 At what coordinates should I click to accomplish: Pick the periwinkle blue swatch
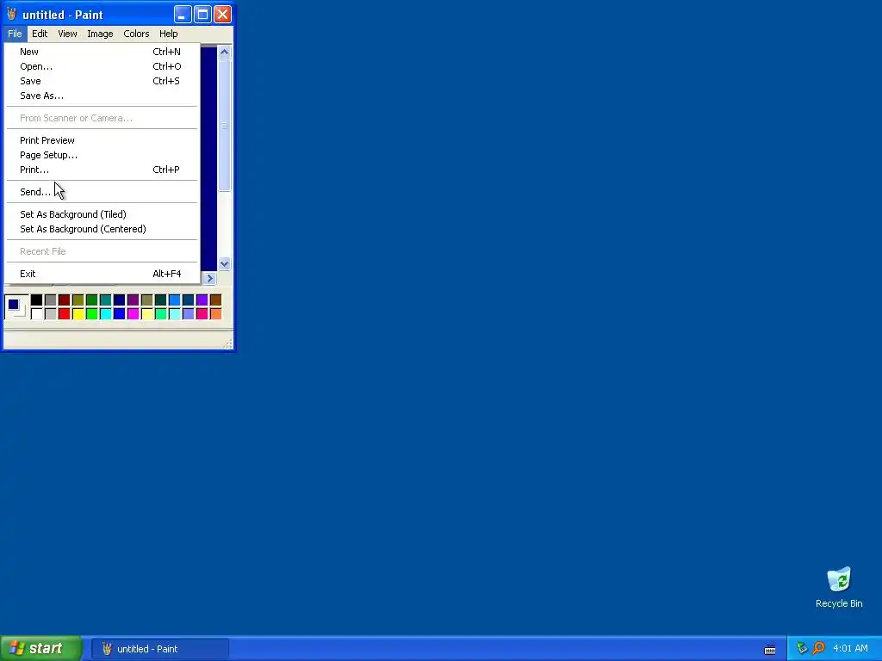click(x=189, y=313)
